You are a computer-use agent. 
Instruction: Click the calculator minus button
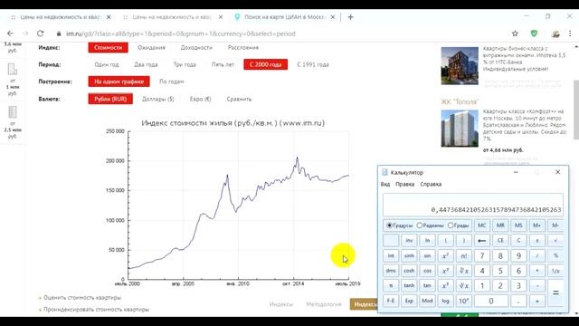[537, 286]
